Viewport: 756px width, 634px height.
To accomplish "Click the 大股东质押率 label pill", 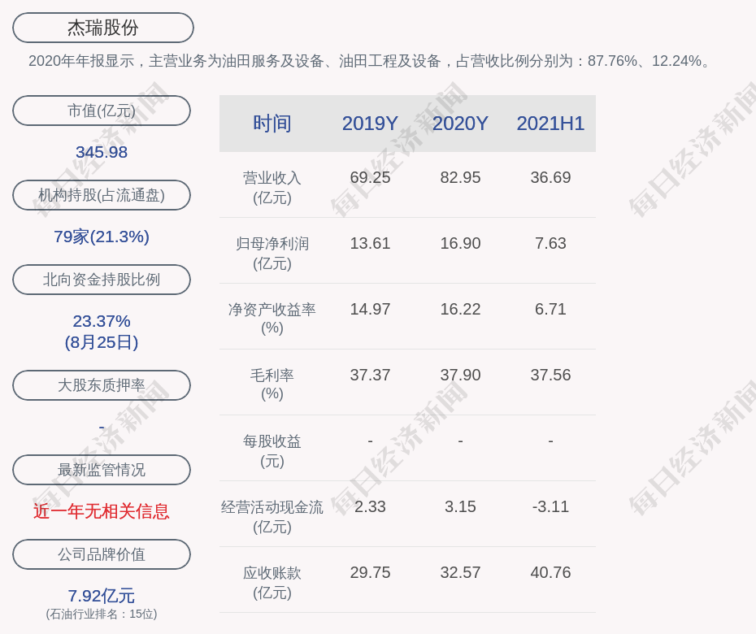I will [102, 384].
